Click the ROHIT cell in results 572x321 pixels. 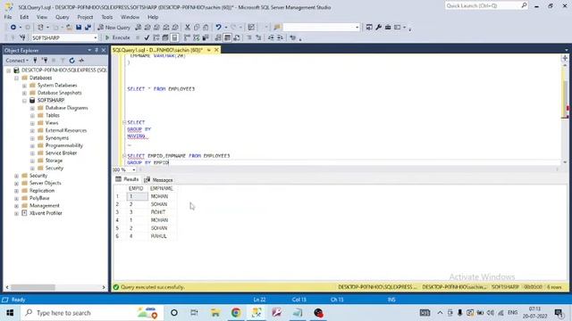point(163,212)
